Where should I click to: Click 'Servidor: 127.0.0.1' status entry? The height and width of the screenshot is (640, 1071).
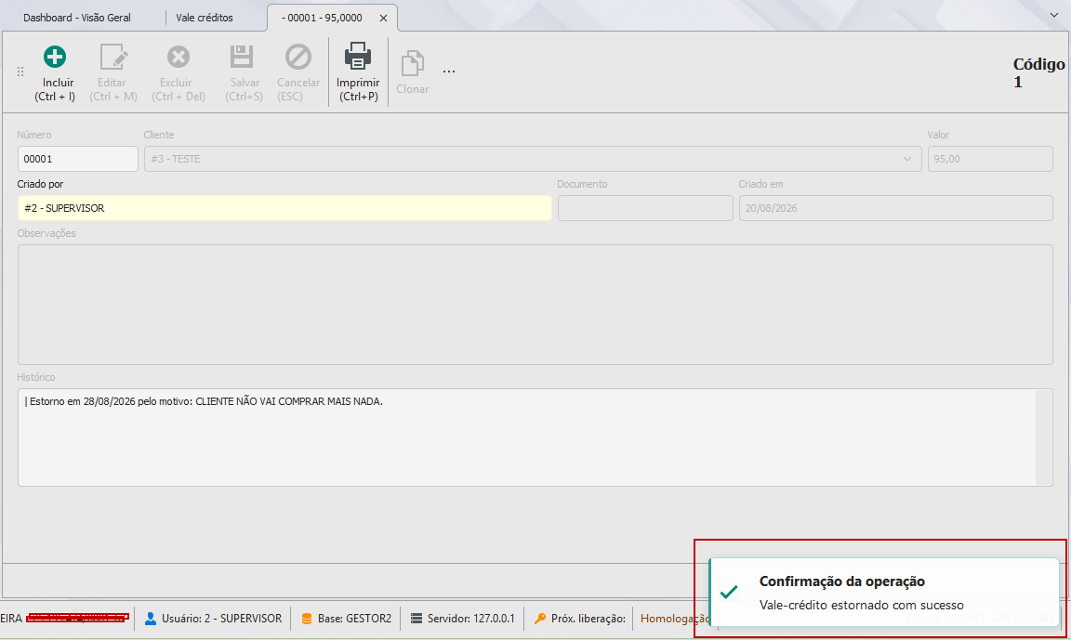click(x=462, y=619)
